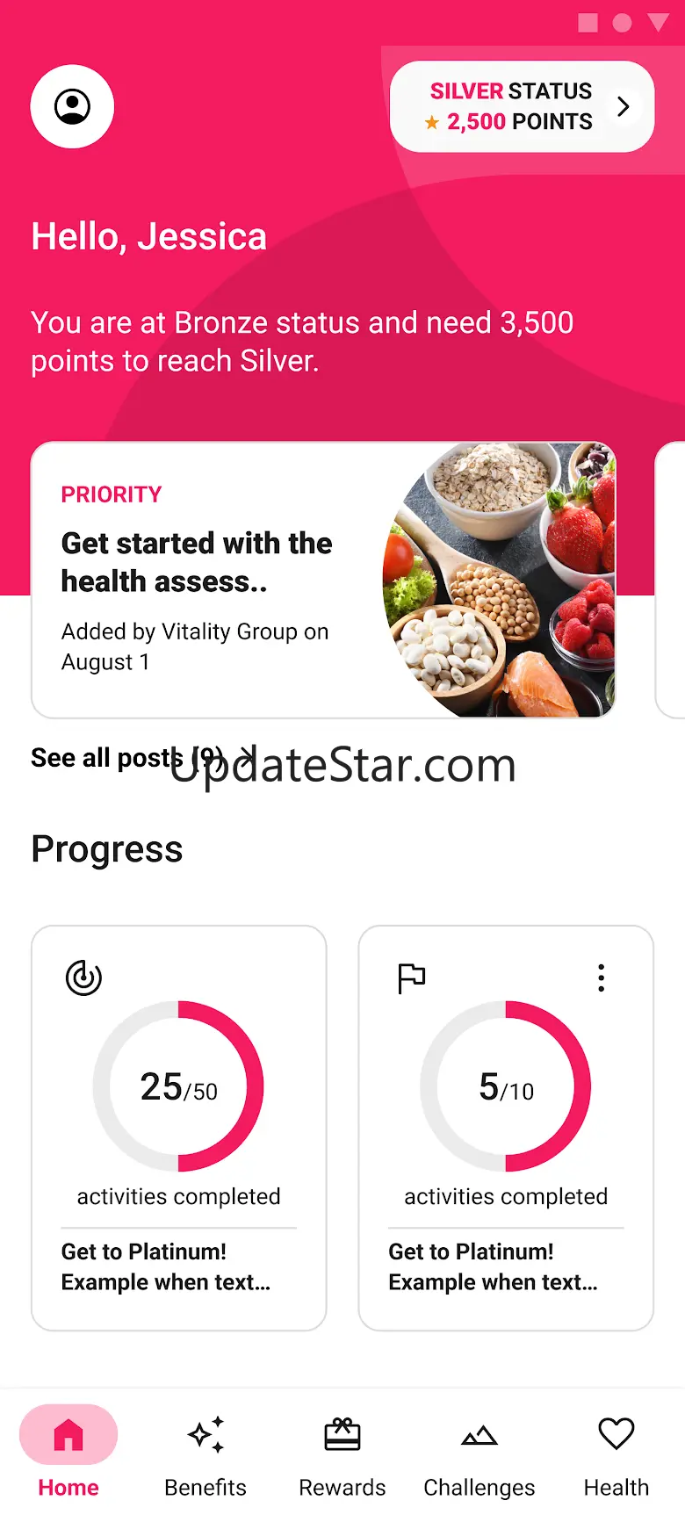Click the arrow next to See all posts
Screen dimensions: 685x1522
248,757
